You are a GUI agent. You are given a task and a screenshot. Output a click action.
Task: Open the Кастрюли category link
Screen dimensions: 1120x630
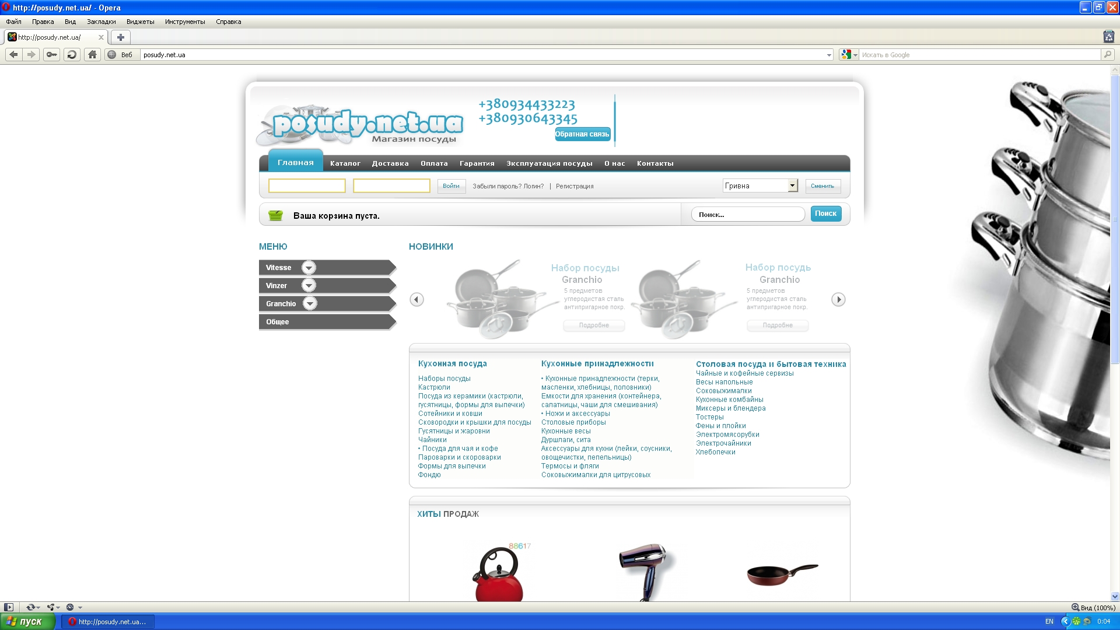pos(434,387)
